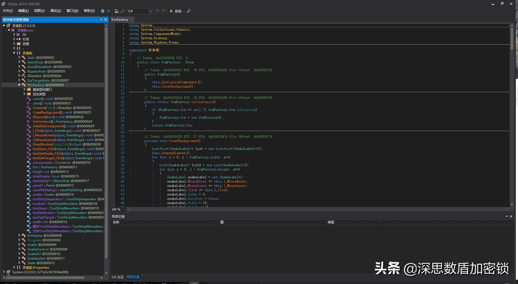Open the zoom 100 % dropdown
Screen dimensions: 518x284
tap(125, 209)
